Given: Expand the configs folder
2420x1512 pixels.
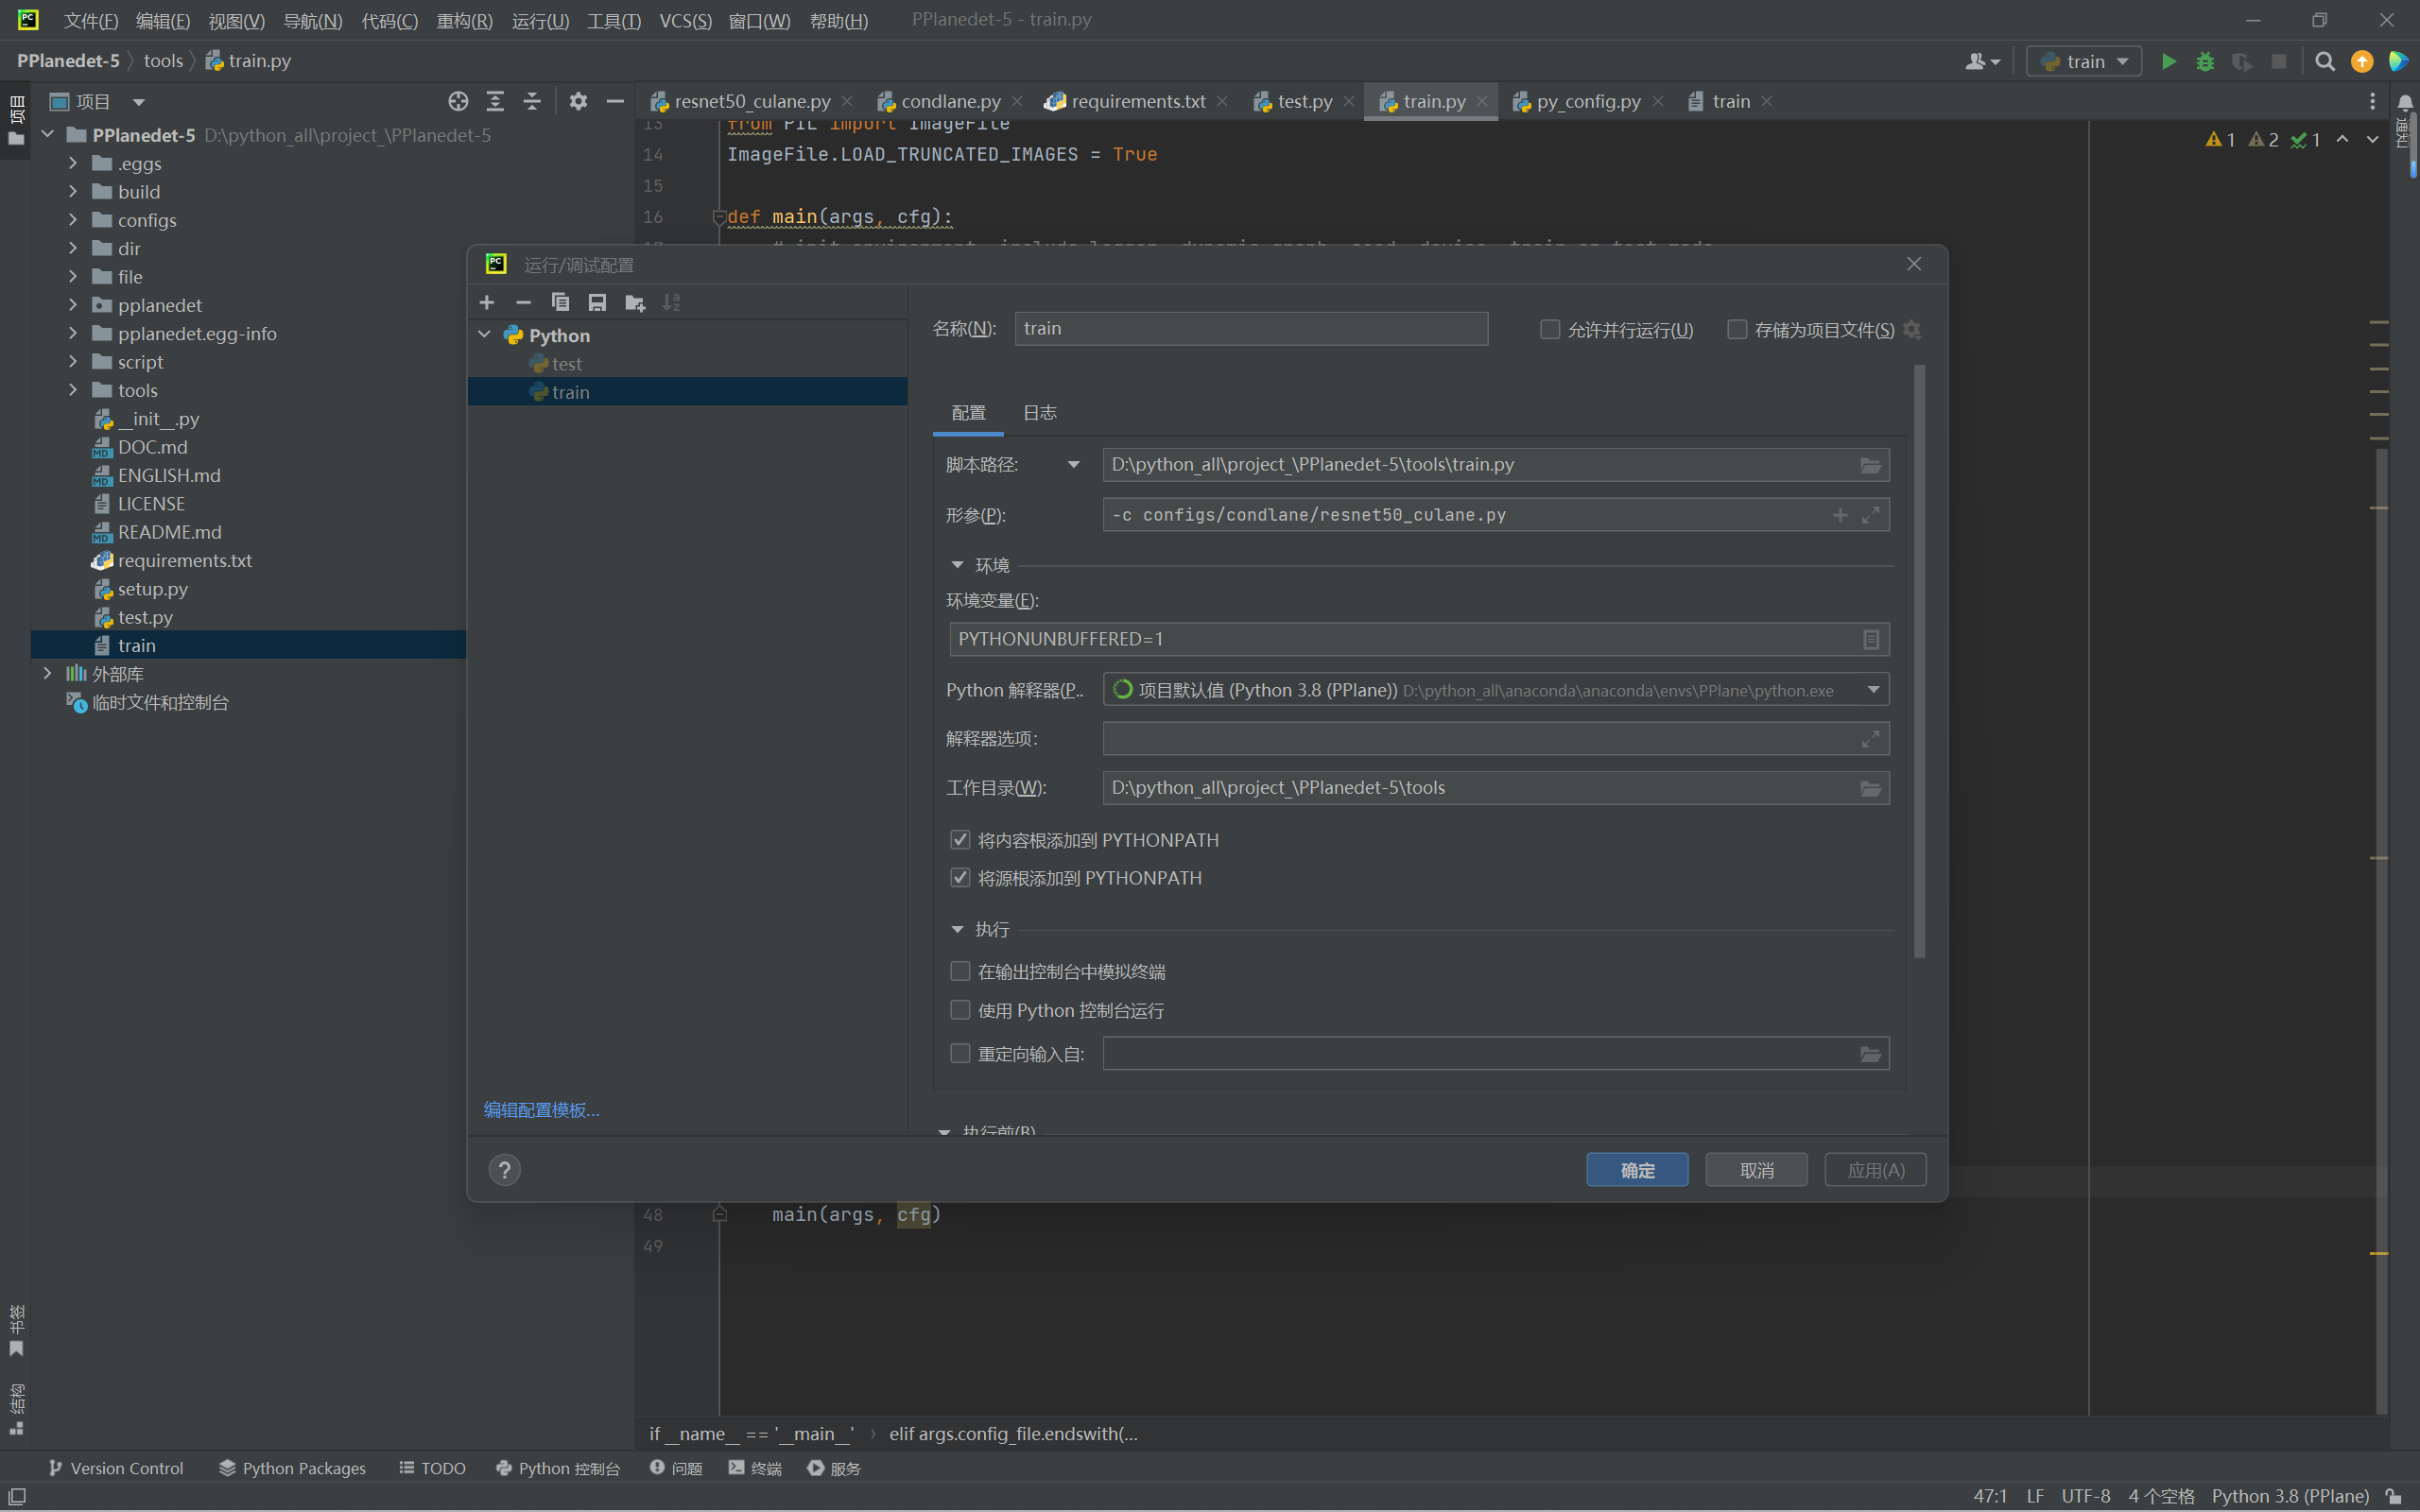Looking at the screenshot, I should pyautogui.click(x=72, y=219).
